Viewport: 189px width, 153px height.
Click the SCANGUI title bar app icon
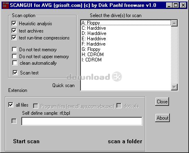[x=6, y=5]
